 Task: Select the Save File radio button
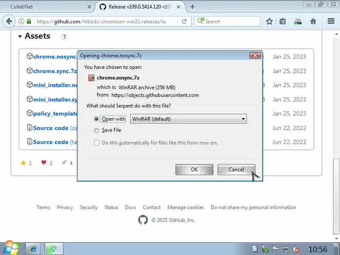96,130
